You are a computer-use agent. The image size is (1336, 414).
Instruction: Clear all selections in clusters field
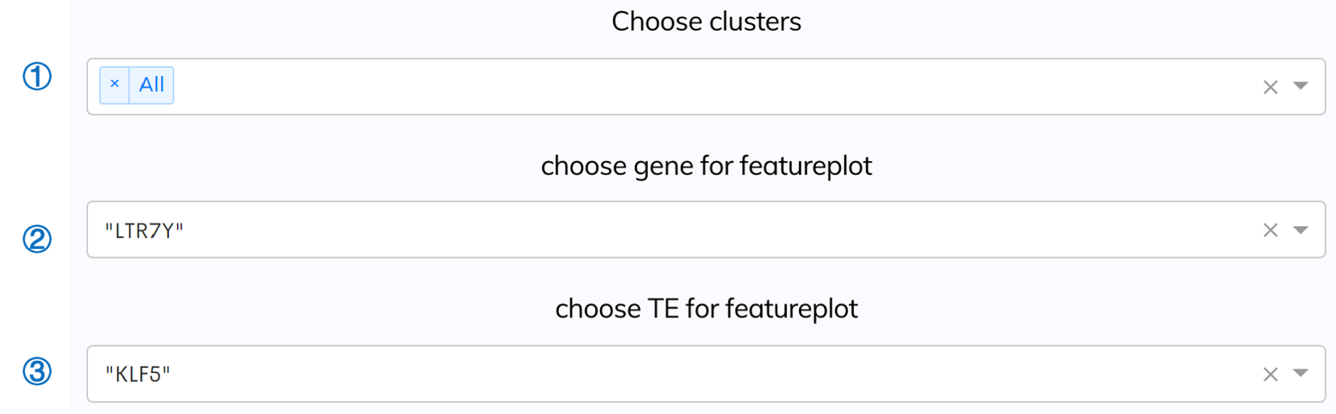pos(1270,87)
